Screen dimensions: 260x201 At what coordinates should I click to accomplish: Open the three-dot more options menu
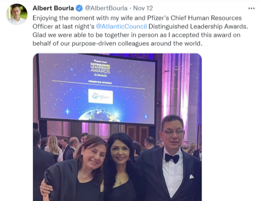coord(251,8)
